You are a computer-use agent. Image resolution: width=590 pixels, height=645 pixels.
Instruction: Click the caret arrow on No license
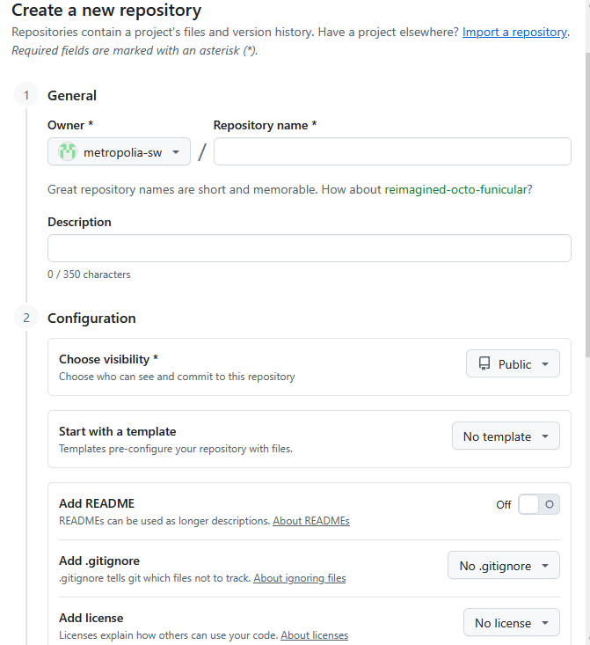pyautogui.click(x=546, y=623)
